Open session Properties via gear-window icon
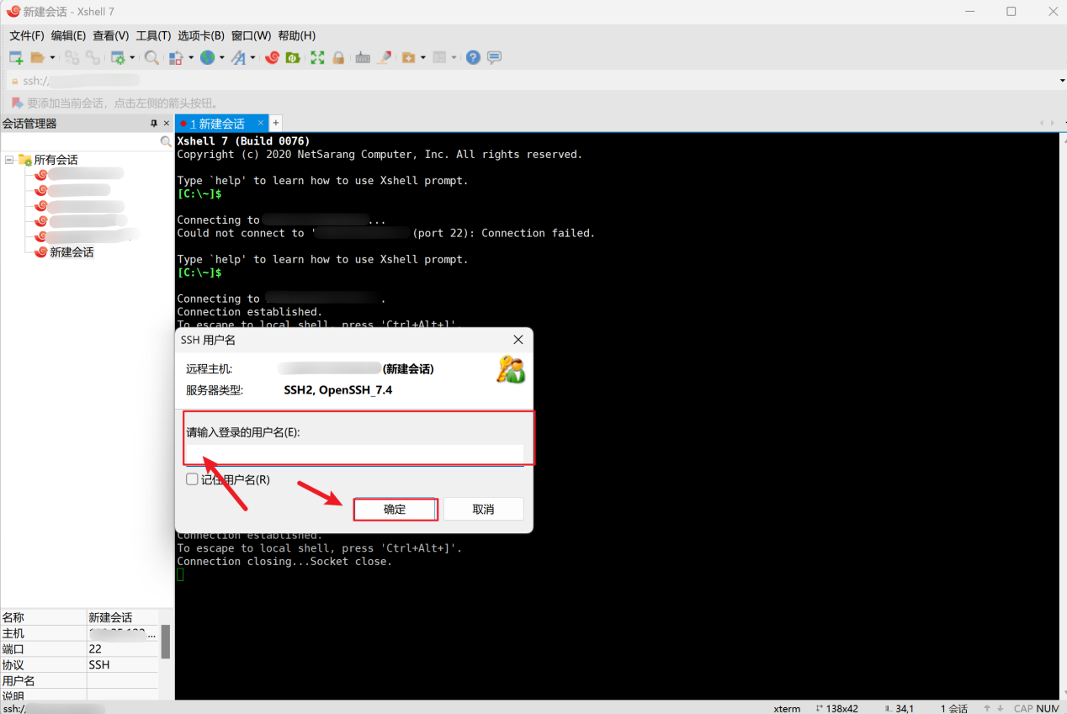1067x714 pixels. point(118,57)
